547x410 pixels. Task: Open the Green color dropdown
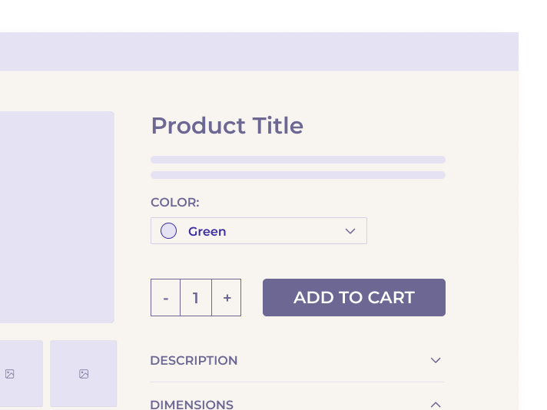(258, 231)
